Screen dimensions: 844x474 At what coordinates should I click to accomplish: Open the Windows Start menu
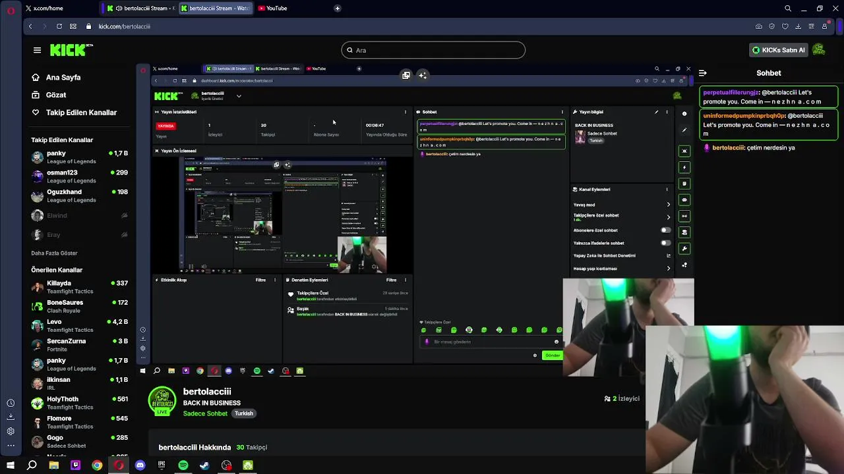point(11,465)
